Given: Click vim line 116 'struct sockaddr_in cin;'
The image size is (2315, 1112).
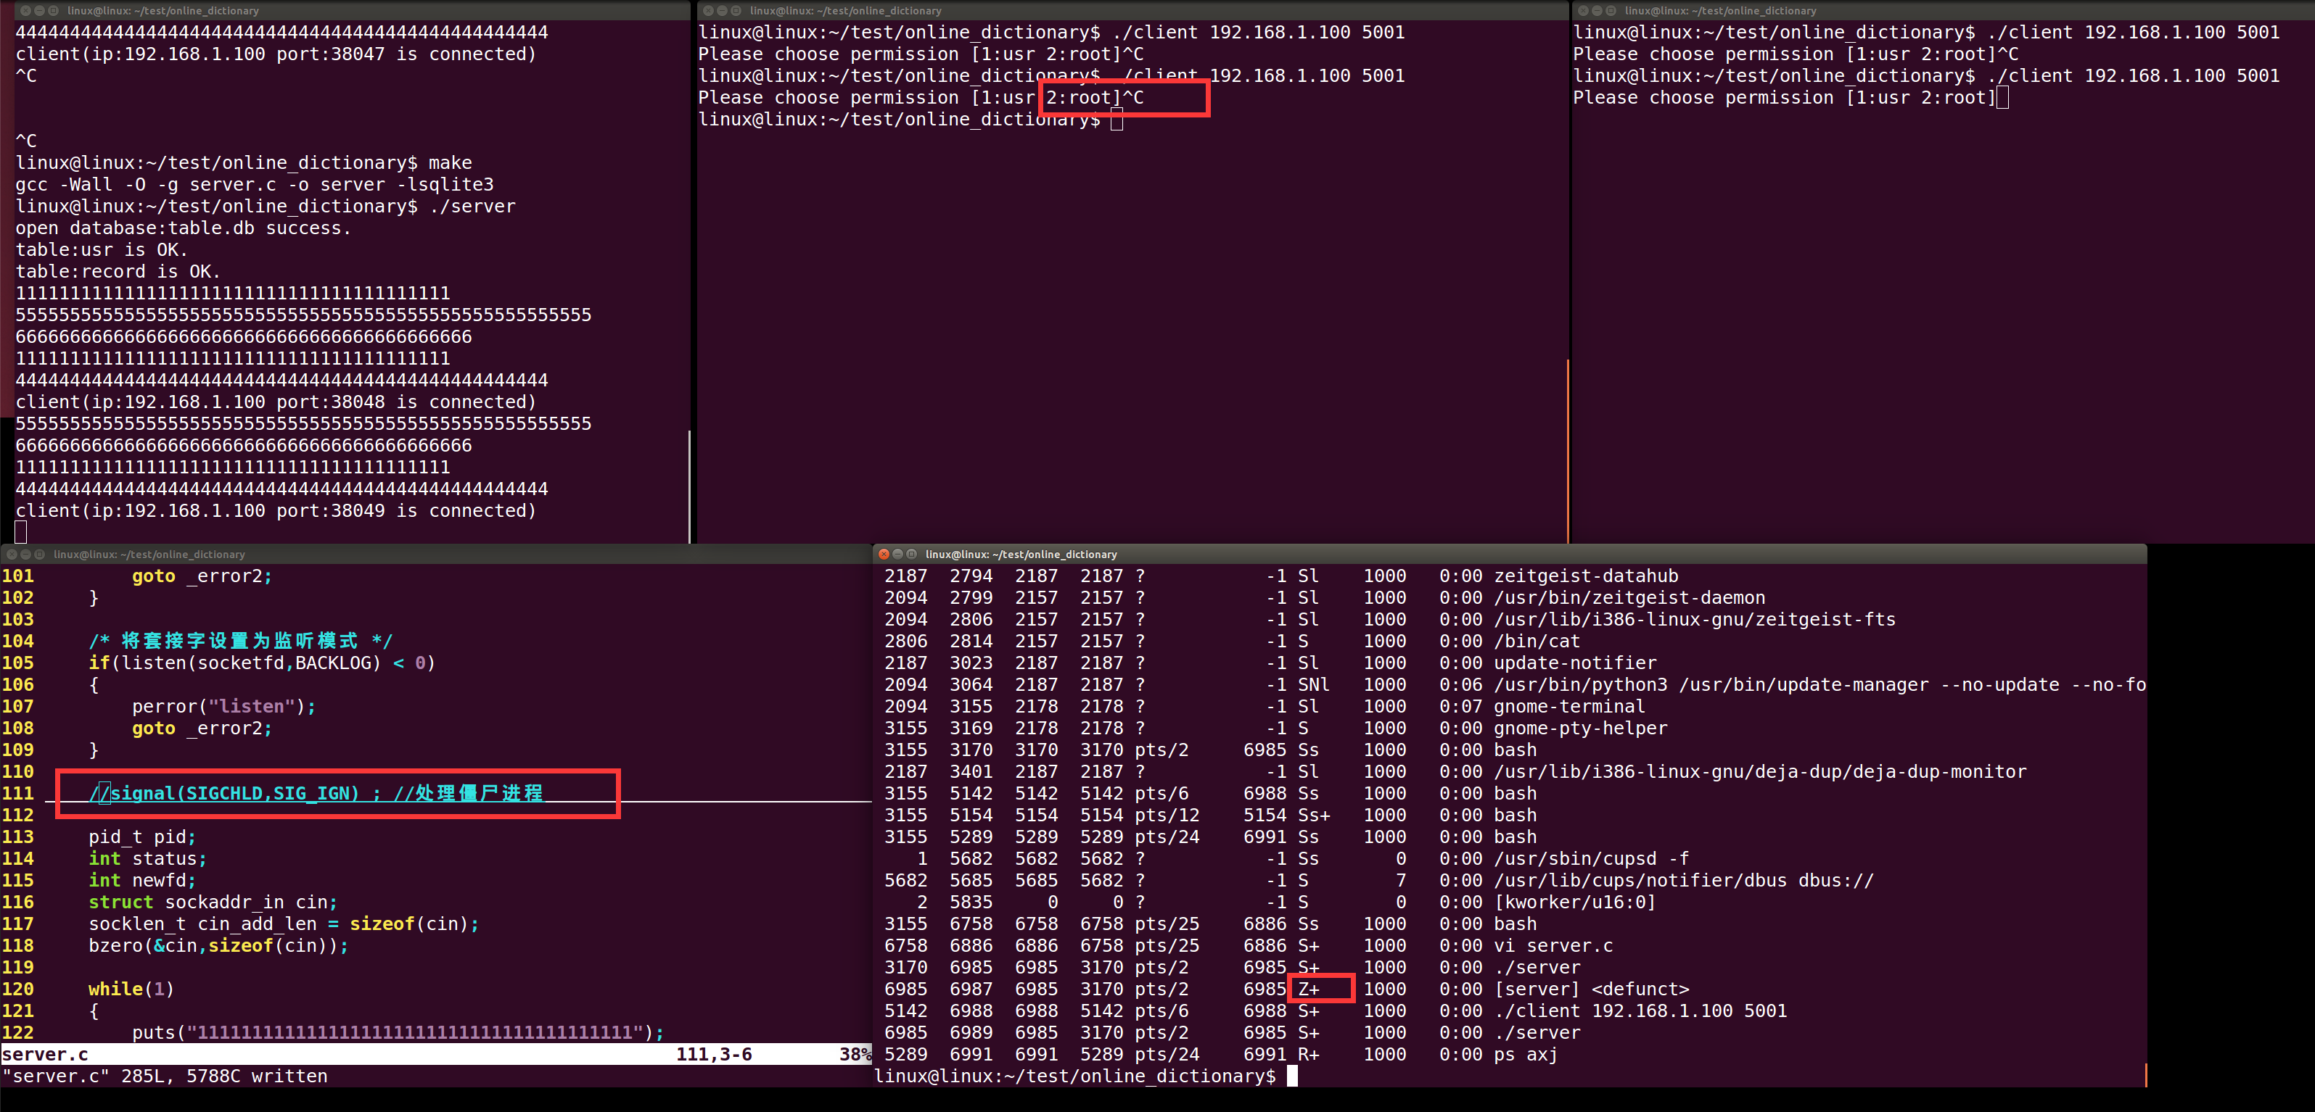Looking at the screenshot, I should [213, 902].
